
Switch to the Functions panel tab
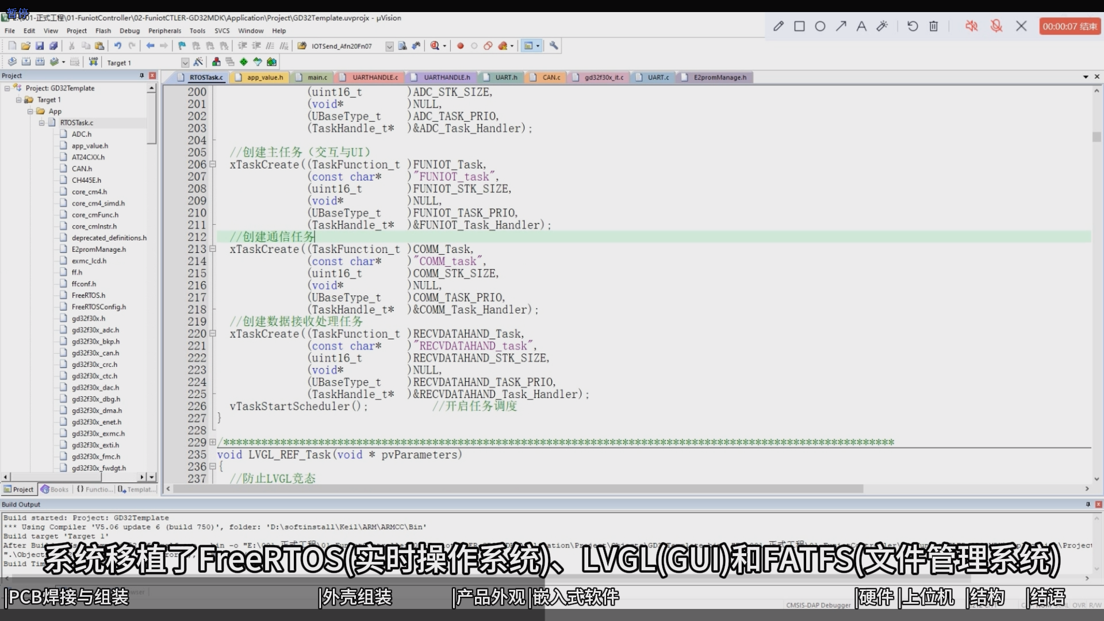94,489
